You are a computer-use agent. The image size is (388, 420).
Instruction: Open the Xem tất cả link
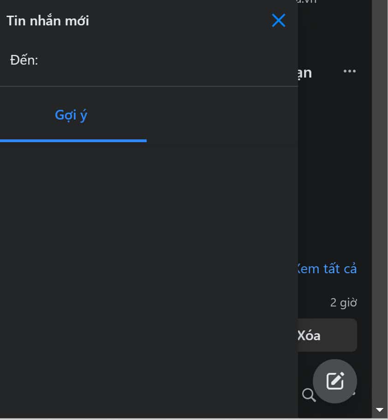(327, 269)
